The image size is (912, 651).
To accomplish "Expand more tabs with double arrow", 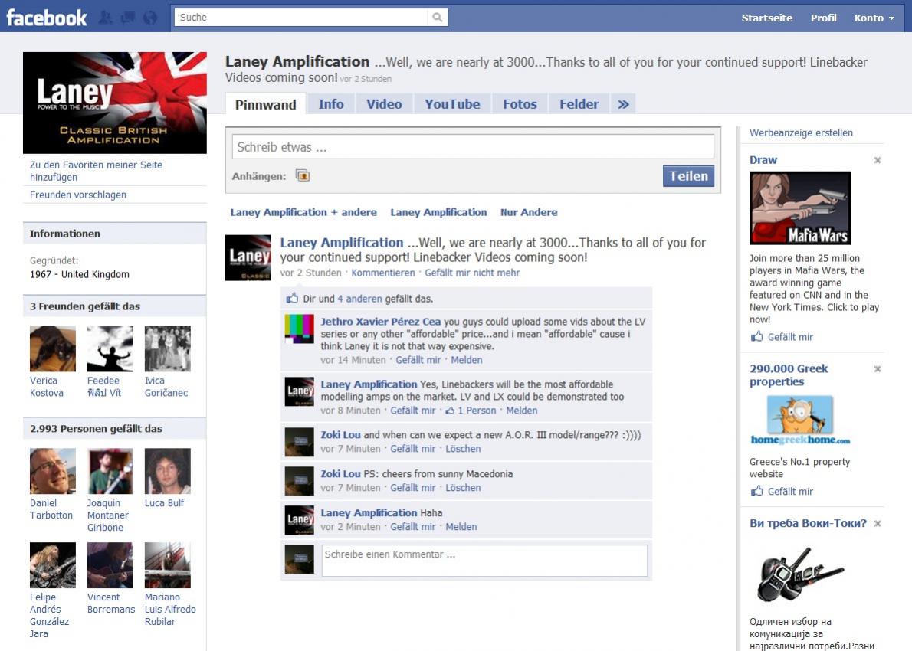I will click(x=624, y=104).
